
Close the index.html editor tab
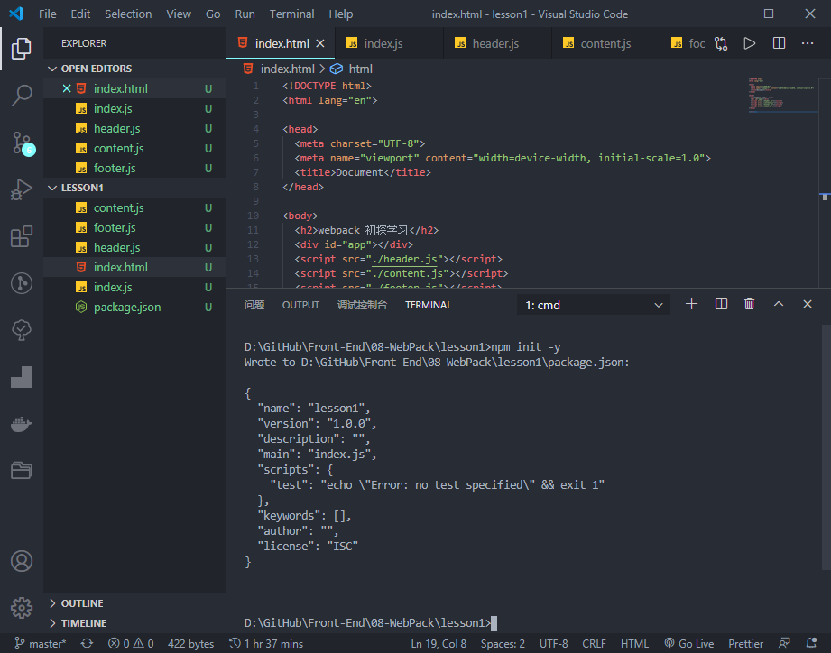tap(320, 43)
